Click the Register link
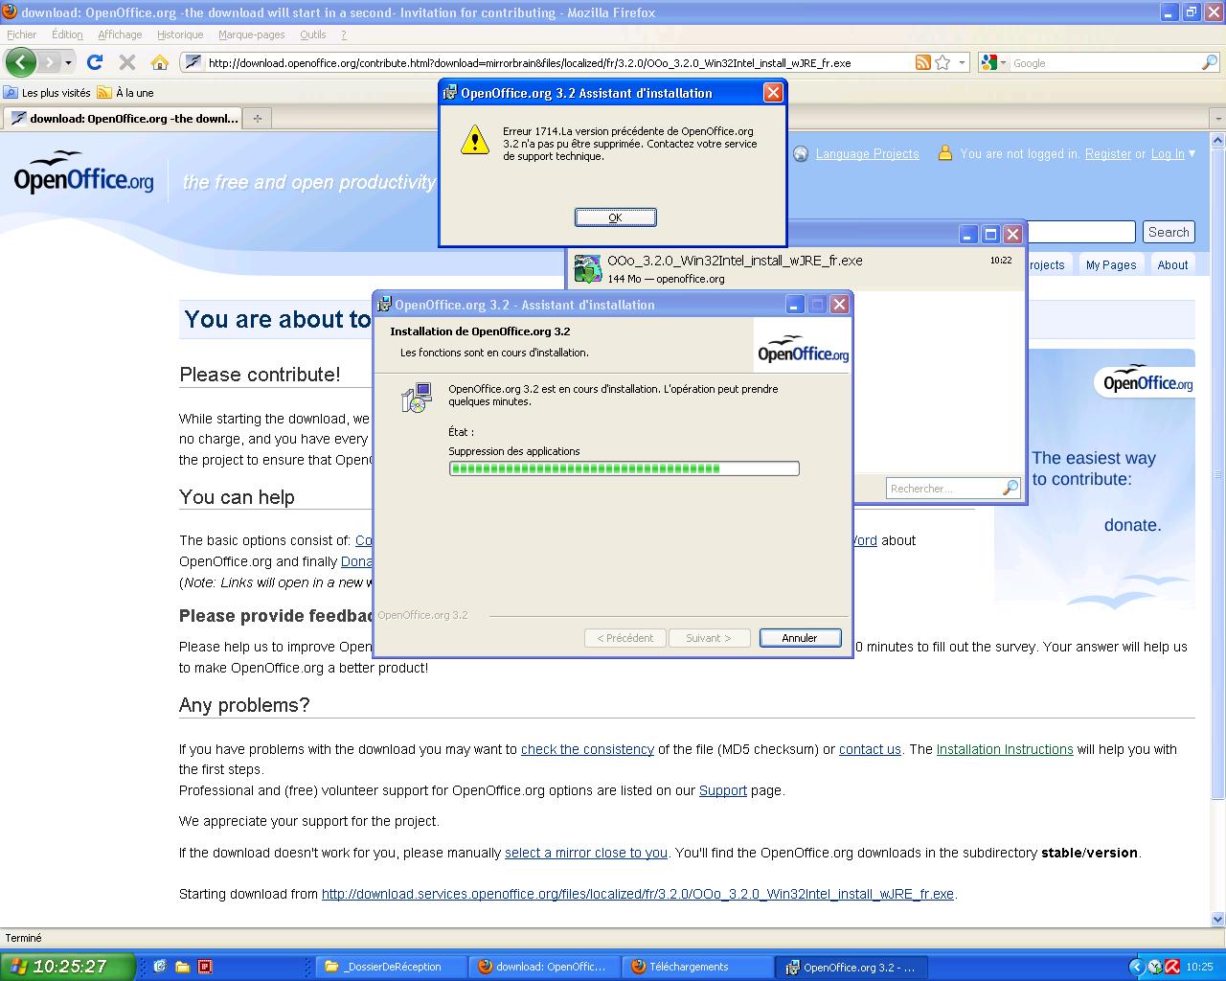The width and height of the screenshot is (1226, 981). click(x=1108, y=154)
